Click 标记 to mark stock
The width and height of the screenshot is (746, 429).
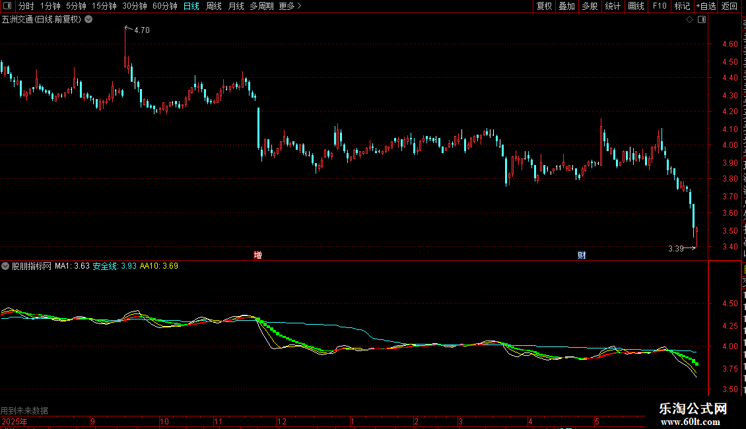(x=682, y=6)
